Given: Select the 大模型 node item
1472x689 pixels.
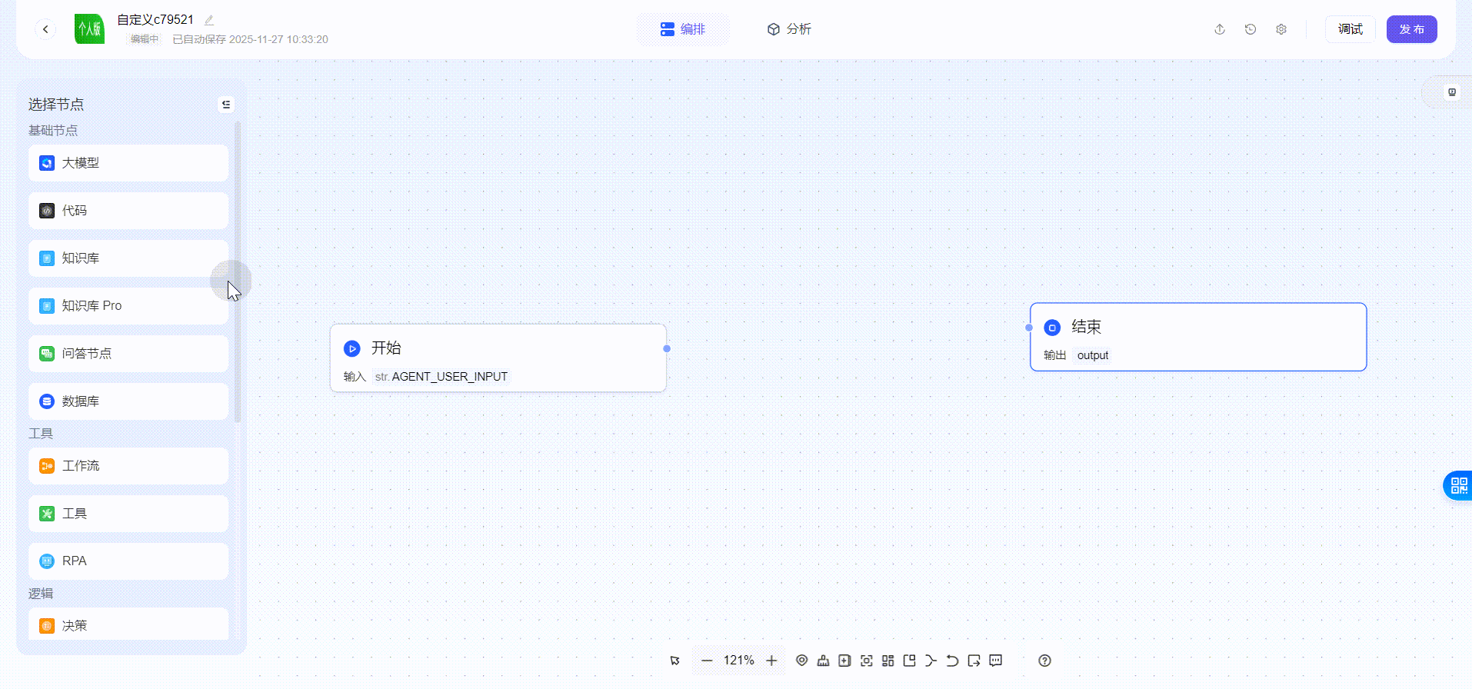Looking at the screenshot, I should coord(128,163).
